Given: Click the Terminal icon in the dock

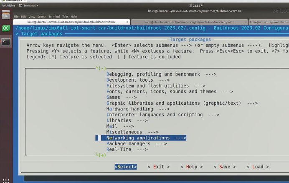Looking at the screenshot, I should pos(6,42).
